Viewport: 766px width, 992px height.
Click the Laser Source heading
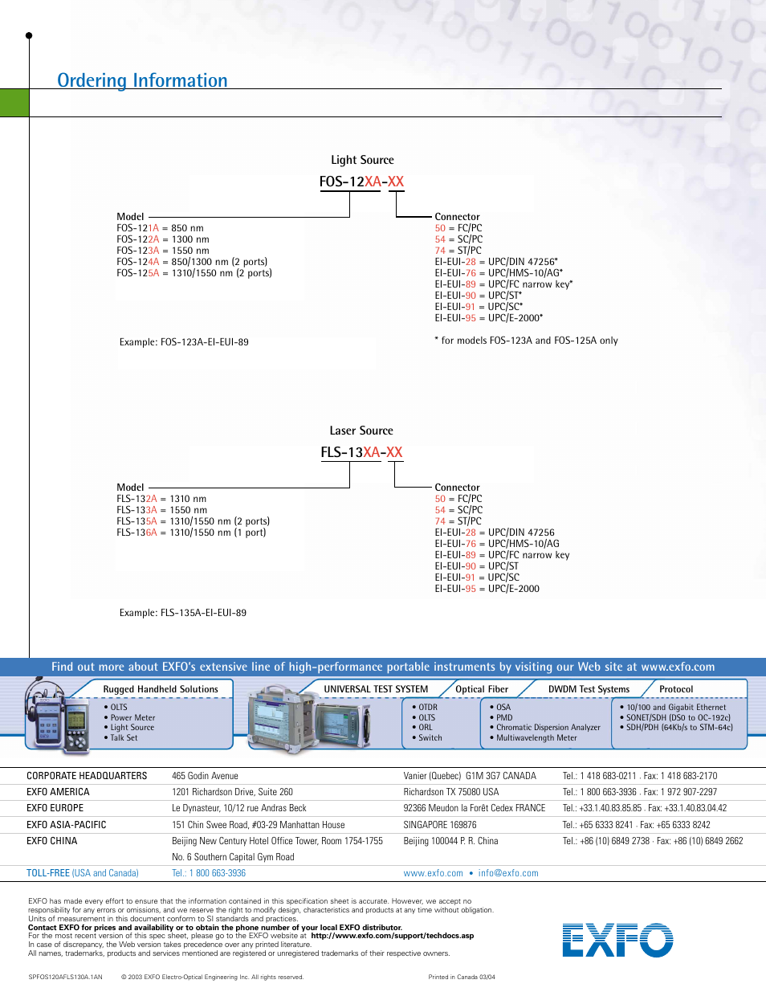click(361, 431)
